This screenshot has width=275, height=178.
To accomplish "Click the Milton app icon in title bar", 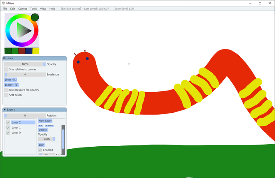I will pyautogui.click(x=4, y=3).
